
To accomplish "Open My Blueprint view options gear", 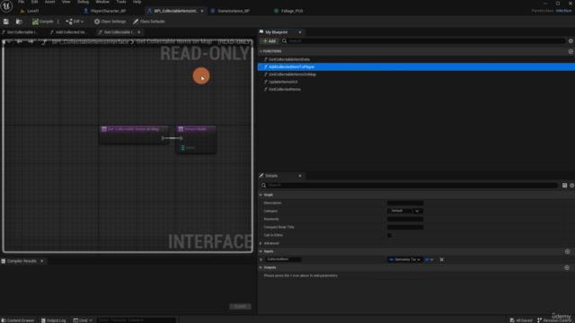I will (x=571, y=41).
